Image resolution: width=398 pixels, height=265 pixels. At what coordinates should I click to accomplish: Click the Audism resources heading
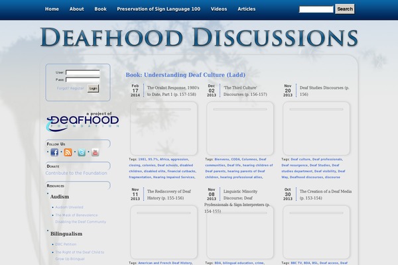click(x=60, y=197)
